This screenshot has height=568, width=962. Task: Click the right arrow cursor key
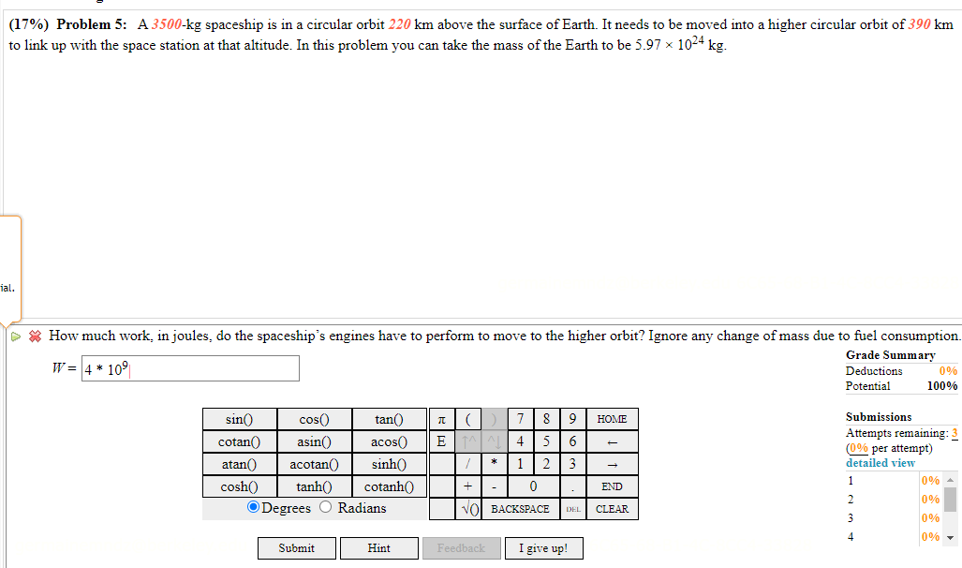coord(612,464)
